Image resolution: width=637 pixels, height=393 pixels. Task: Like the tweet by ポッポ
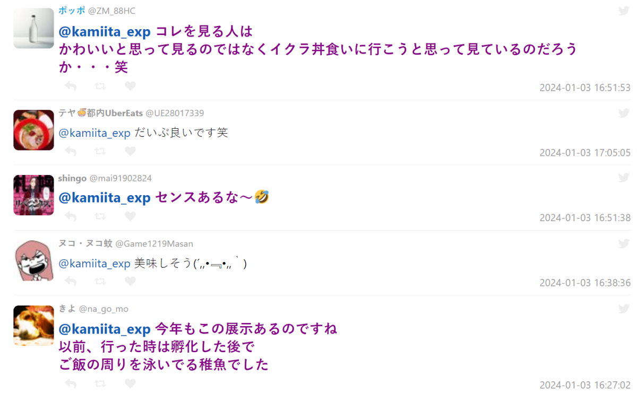tap(130, 86)
